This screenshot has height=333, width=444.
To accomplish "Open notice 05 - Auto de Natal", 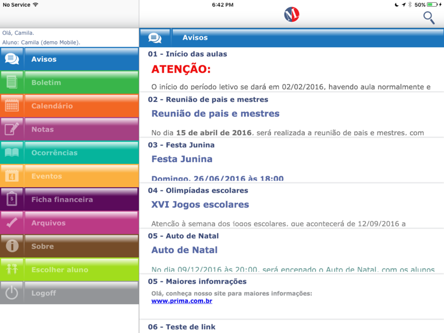I will click(292, 251).
